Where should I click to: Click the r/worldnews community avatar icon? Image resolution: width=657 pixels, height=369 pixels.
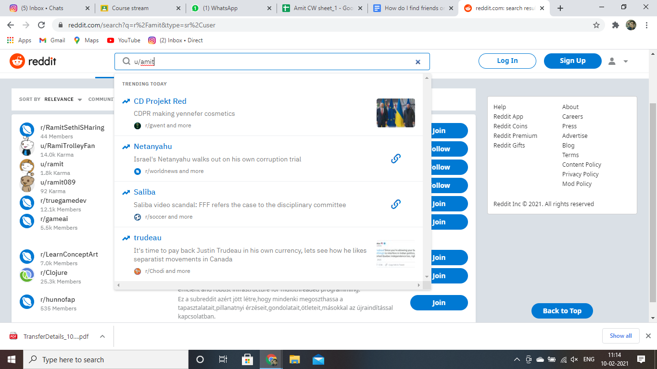[x=138, y=172]
